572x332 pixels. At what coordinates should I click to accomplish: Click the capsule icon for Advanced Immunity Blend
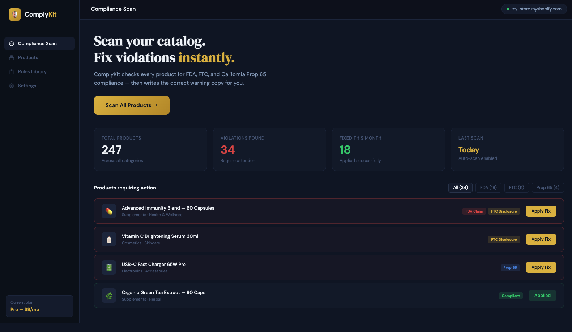click(x=109, y=211)
